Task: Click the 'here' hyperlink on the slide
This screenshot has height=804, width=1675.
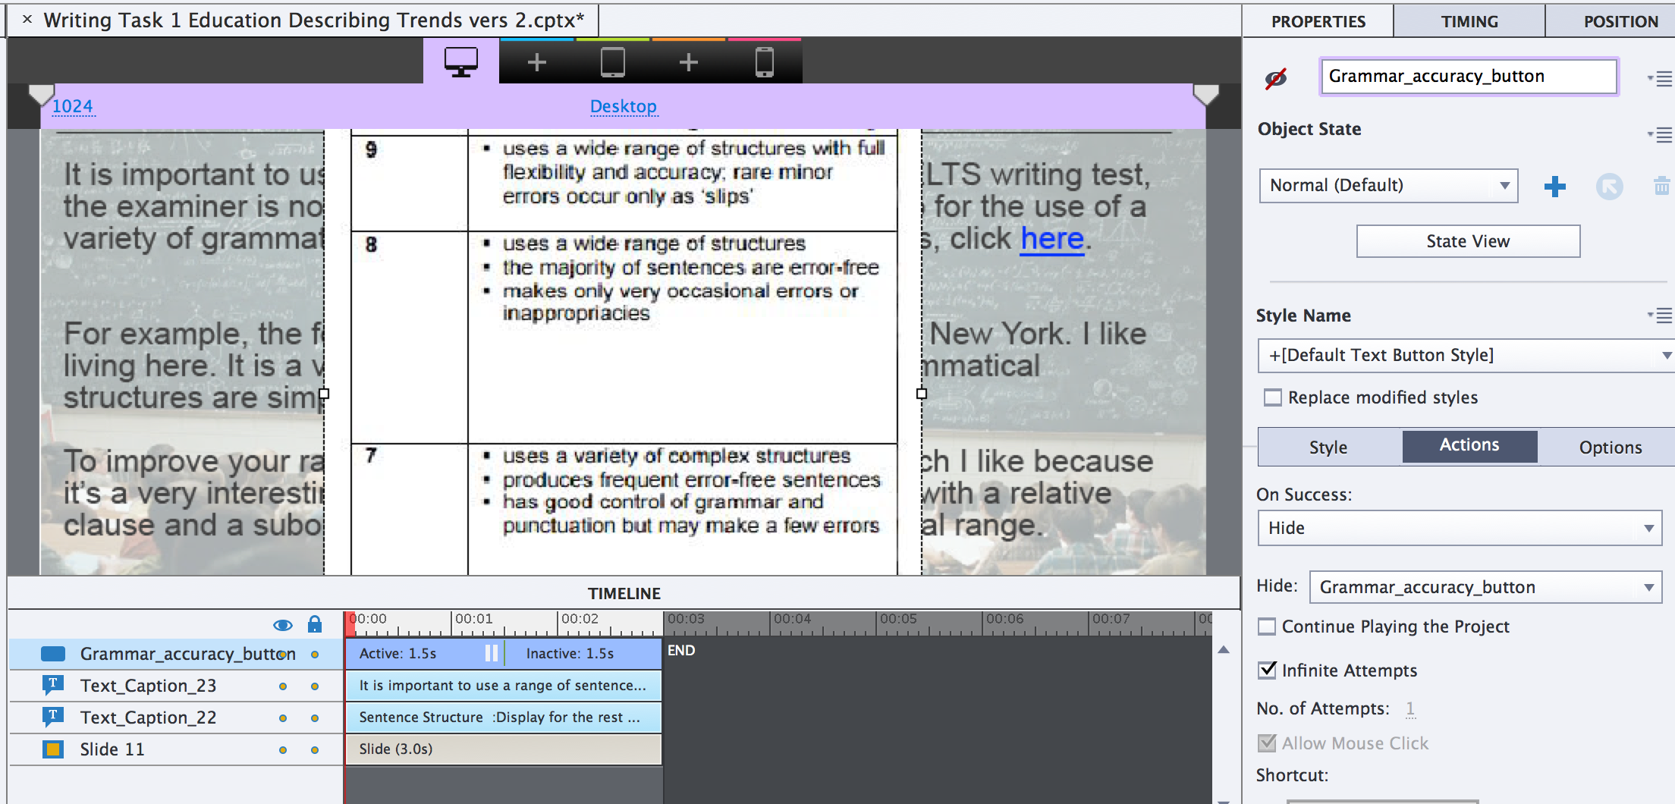Action: tap(1052, 237)
